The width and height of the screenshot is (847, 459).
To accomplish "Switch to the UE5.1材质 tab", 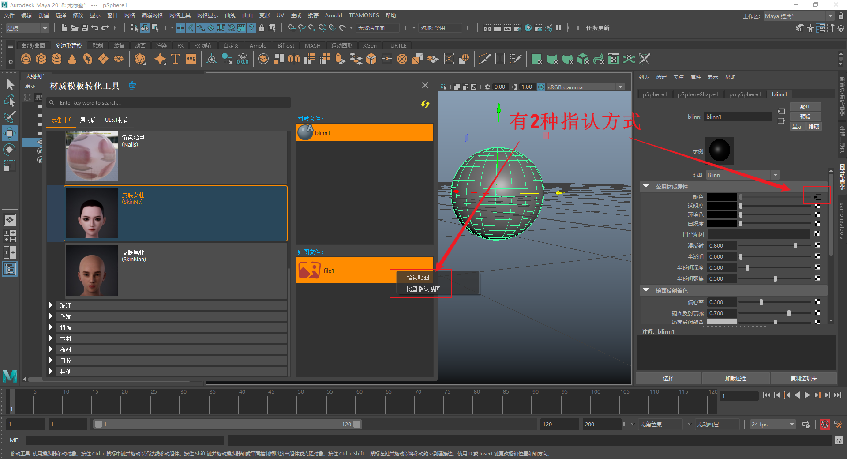I will coord(116,120).
